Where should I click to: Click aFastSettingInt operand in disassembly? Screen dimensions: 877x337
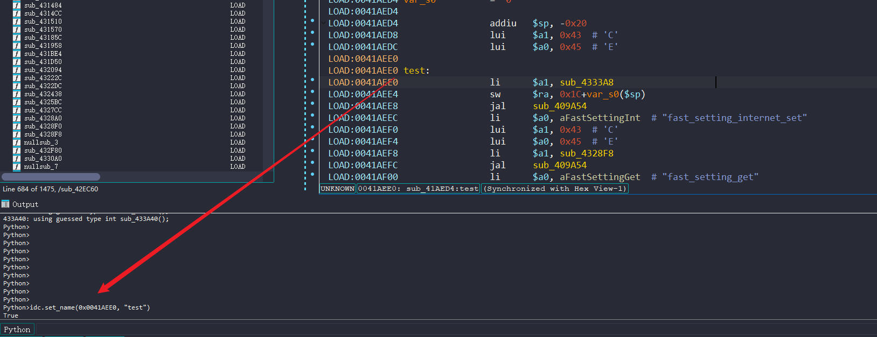point(600,118)
